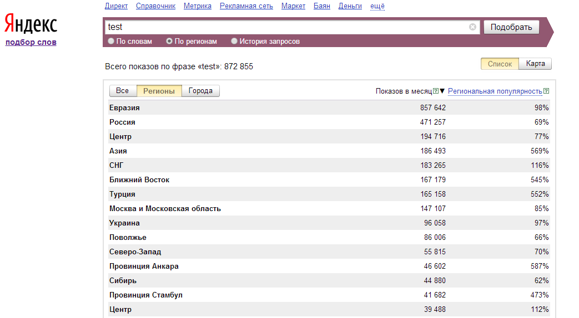Click the value 194 716 for Центр

point(433,136)
